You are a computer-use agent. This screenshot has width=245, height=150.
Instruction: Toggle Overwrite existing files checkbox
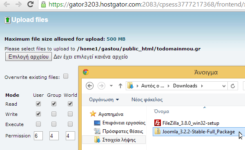click(x=66, y=76)
